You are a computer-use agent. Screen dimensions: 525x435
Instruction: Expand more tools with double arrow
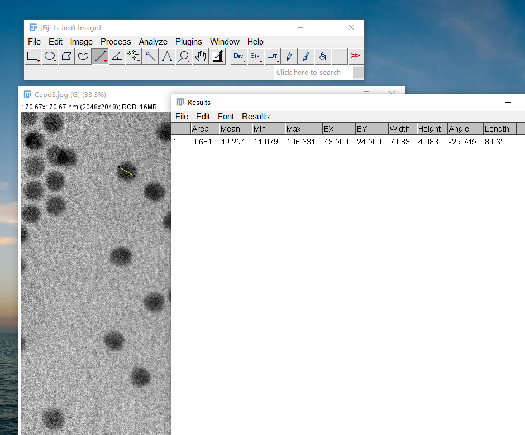tap(355, 56)
